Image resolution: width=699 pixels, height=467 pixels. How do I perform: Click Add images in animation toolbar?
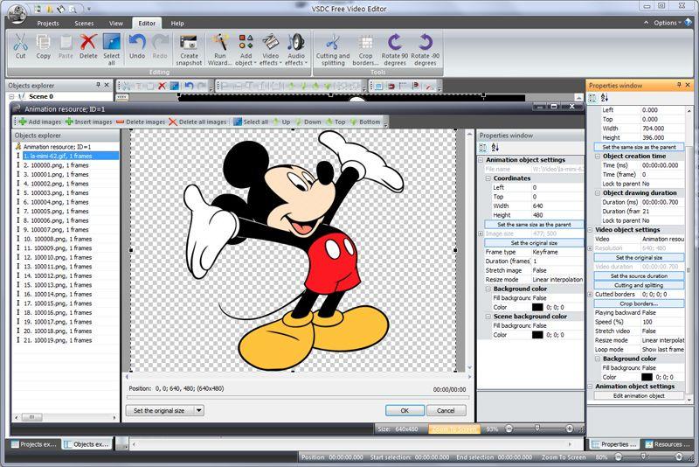40,122
